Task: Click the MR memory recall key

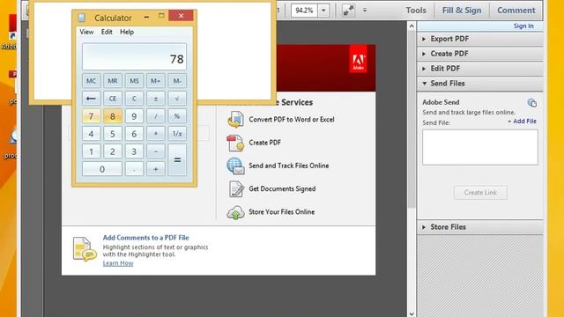Action: coord(113,81)
